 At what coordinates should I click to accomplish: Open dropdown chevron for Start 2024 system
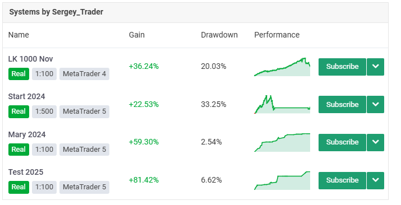pyautogui.click(x=375, y=104)
